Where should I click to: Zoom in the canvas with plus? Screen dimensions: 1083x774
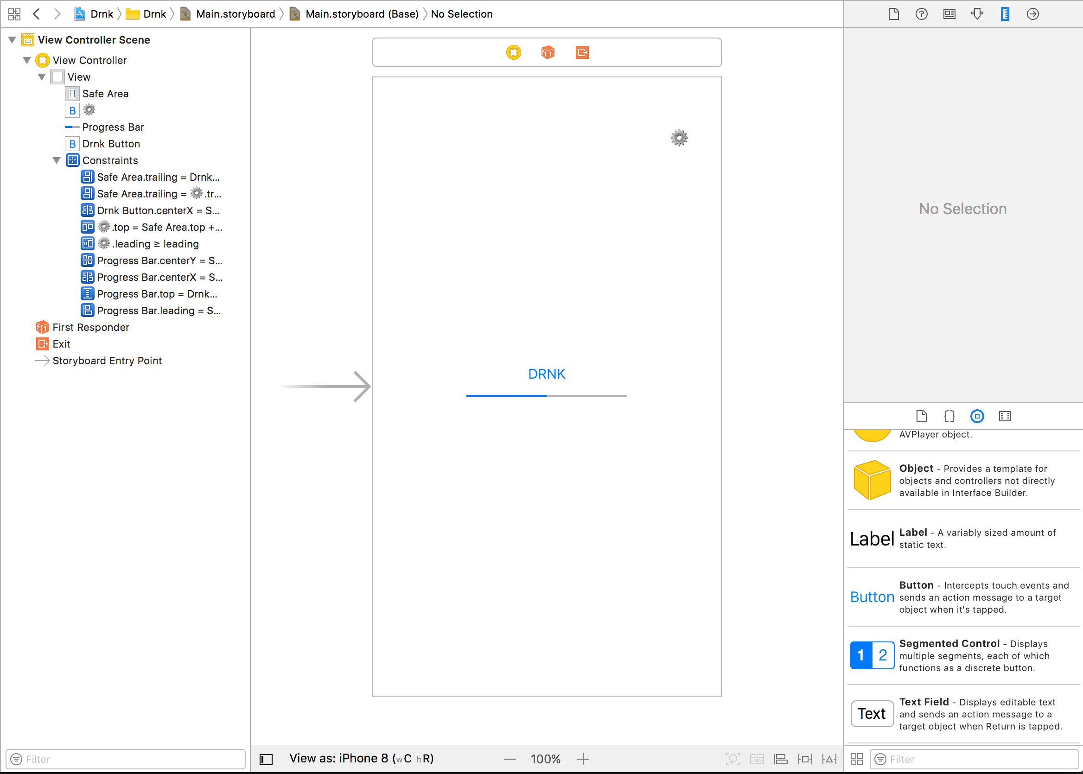pyautogui.click(x=582, y=759)
